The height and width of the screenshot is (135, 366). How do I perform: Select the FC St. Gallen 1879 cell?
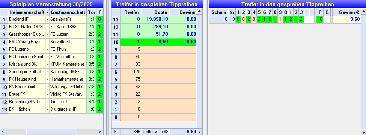[x=27, y=27]
